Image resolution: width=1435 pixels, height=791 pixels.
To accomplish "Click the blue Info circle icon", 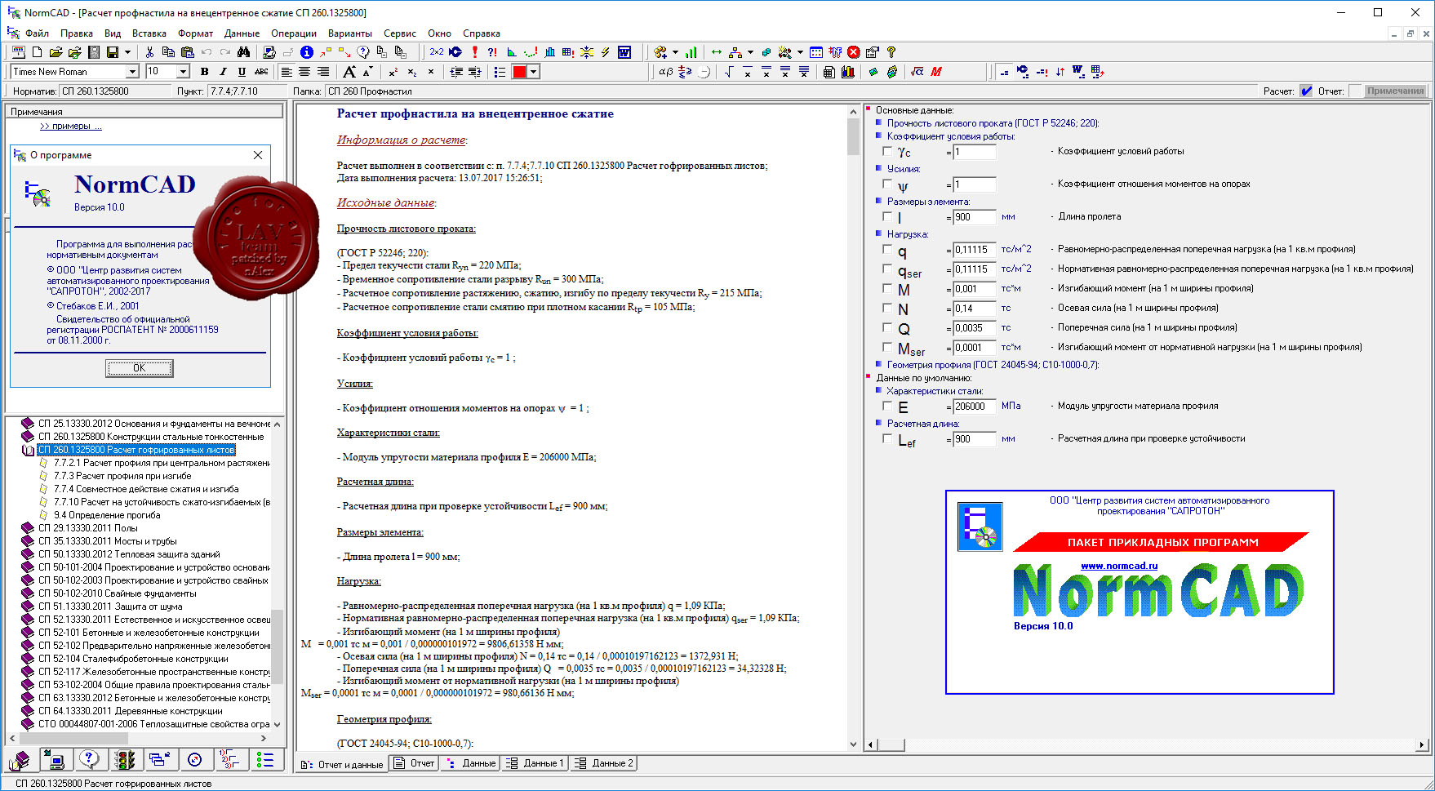I will coord(307,52).
